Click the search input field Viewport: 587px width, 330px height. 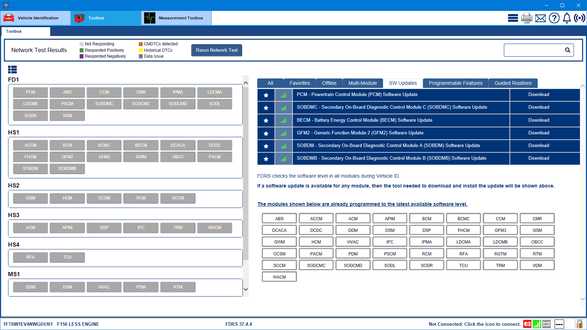click(533, 50)
